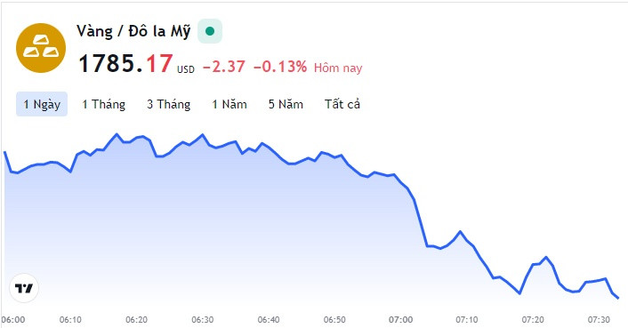Click the −2.37 price change figure
Screen dimensions: 628x328
click(x=224, y=67)
